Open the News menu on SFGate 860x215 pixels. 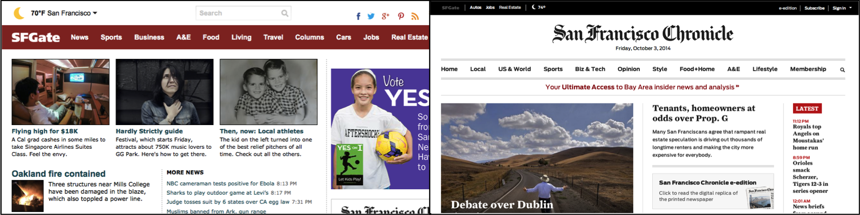point(79,37)
